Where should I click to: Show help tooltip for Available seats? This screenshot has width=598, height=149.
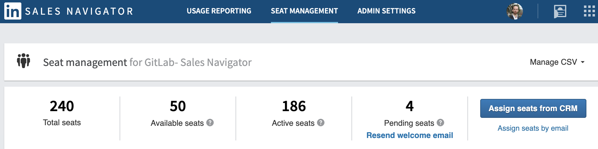pyautogui.click(x=210, y=122)
